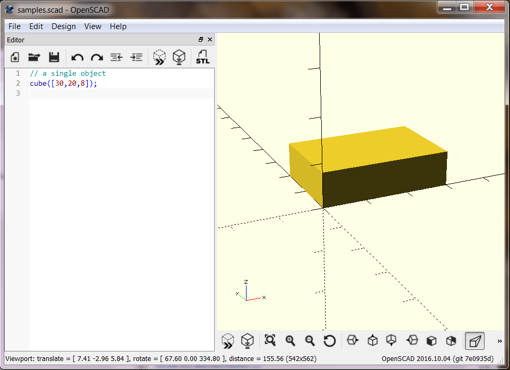Toggle the Perspective projection button
This screenshot has height=370, width=510.
point(474,341)
